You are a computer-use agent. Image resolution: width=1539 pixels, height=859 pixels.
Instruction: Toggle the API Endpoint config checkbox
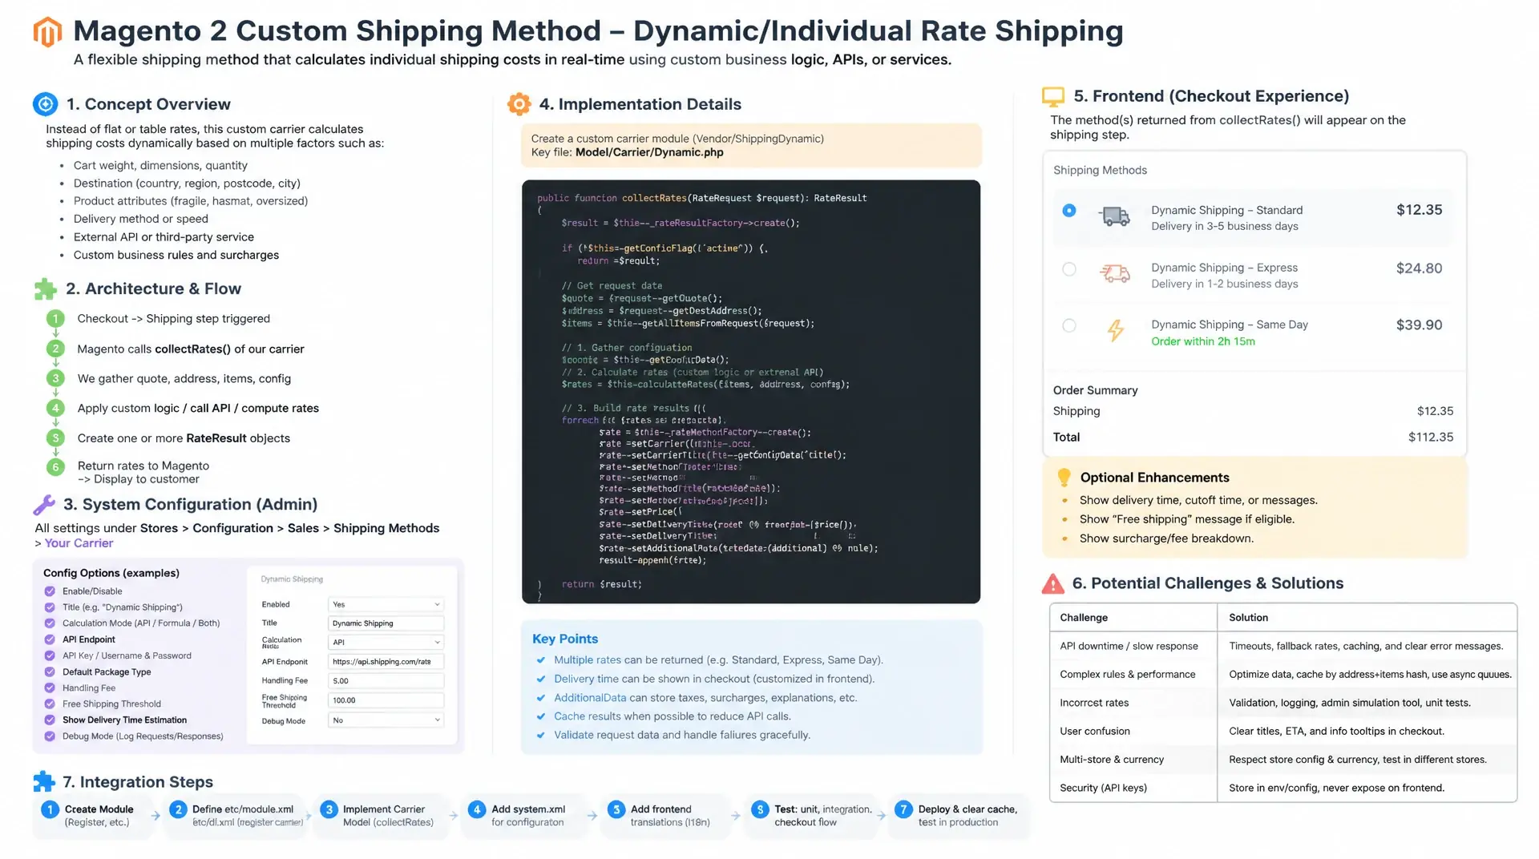pos(50,639)
